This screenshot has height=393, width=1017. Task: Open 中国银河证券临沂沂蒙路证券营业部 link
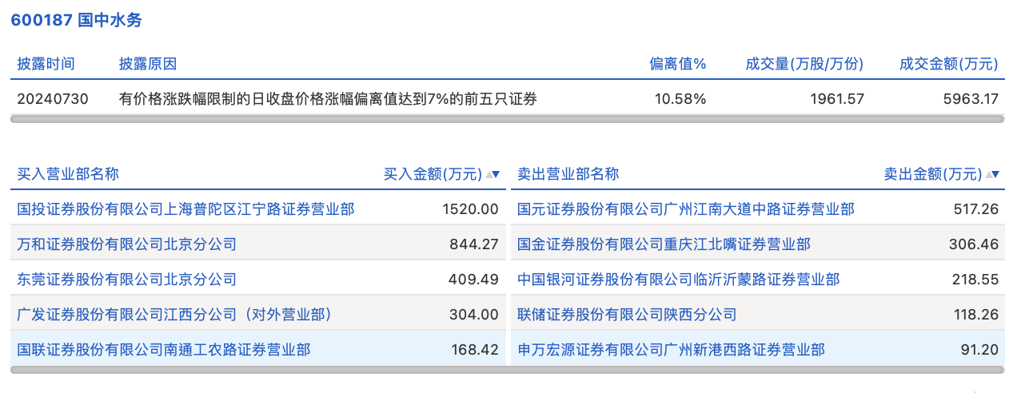[x=679, y=280]
